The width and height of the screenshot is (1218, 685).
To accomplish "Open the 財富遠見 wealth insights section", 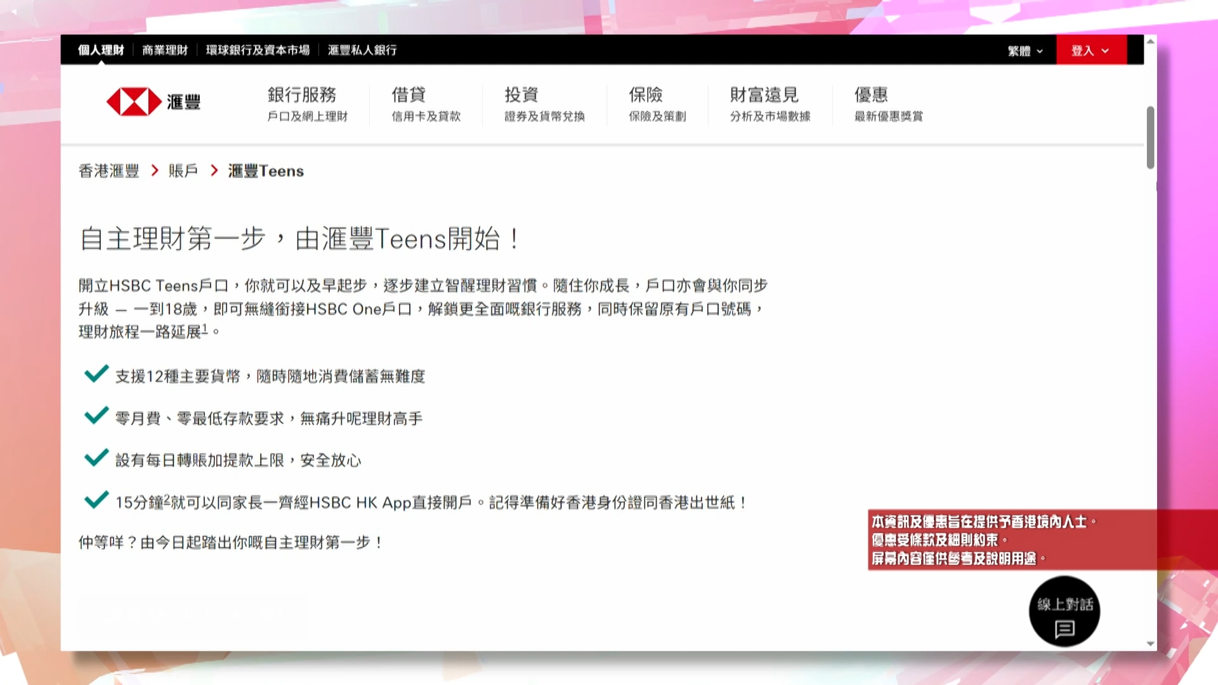I will click(766, 105).
